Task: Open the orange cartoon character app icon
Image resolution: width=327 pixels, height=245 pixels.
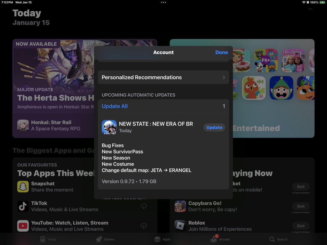Action: pyautogui.click(x=306, y=88)
